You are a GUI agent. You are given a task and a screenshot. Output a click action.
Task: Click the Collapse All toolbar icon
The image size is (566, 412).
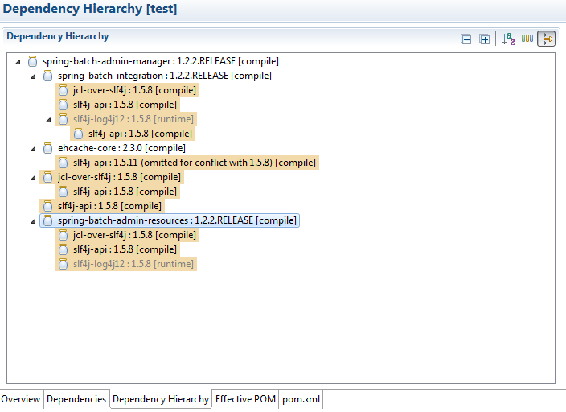(466, 39)
